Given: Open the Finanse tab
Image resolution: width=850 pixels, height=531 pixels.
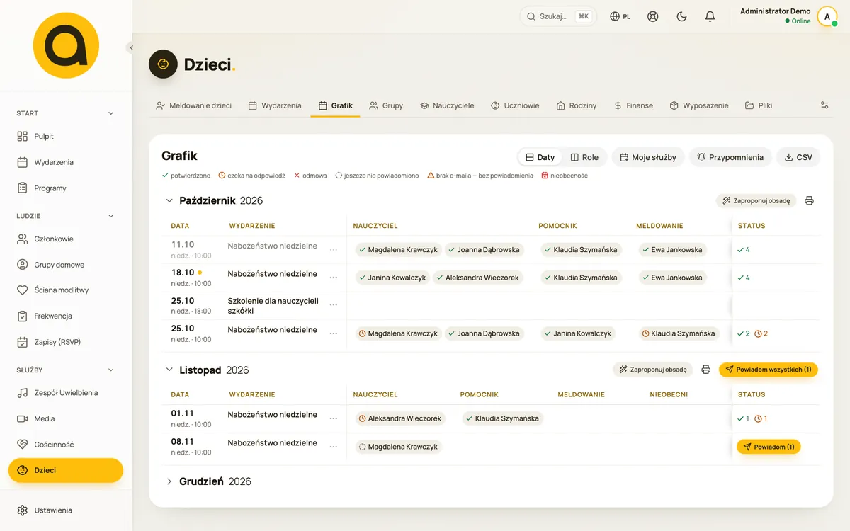Looking at the screenshot, I should pos(633,105).
